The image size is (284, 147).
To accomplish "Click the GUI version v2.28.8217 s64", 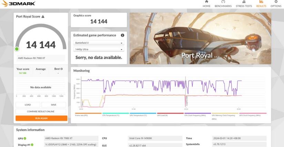I will coord(155,145).
